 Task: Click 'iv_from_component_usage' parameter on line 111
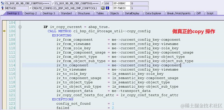(x=81, y=52)
